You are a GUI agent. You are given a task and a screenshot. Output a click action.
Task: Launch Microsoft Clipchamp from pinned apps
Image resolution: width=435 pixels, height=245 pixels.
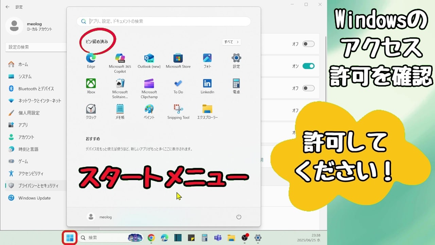tap(149, 88)
